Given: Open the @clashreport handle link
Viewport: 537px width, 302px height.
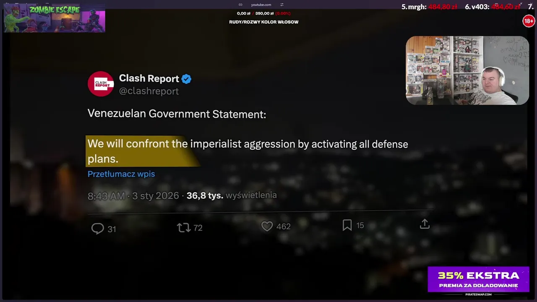Looking at the screenshot, I should (149, 91).
